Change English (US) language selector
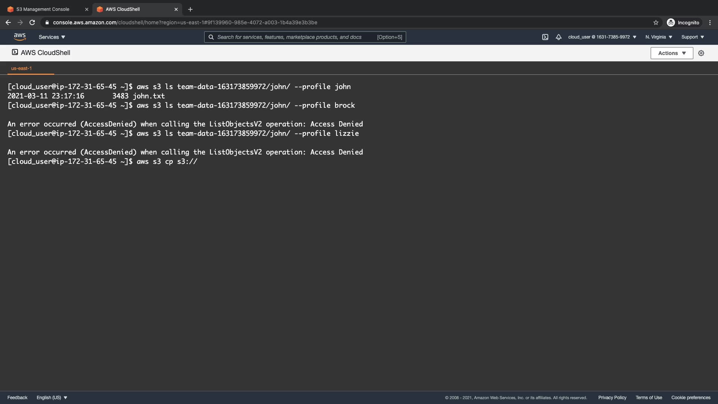 click(52, 398)
